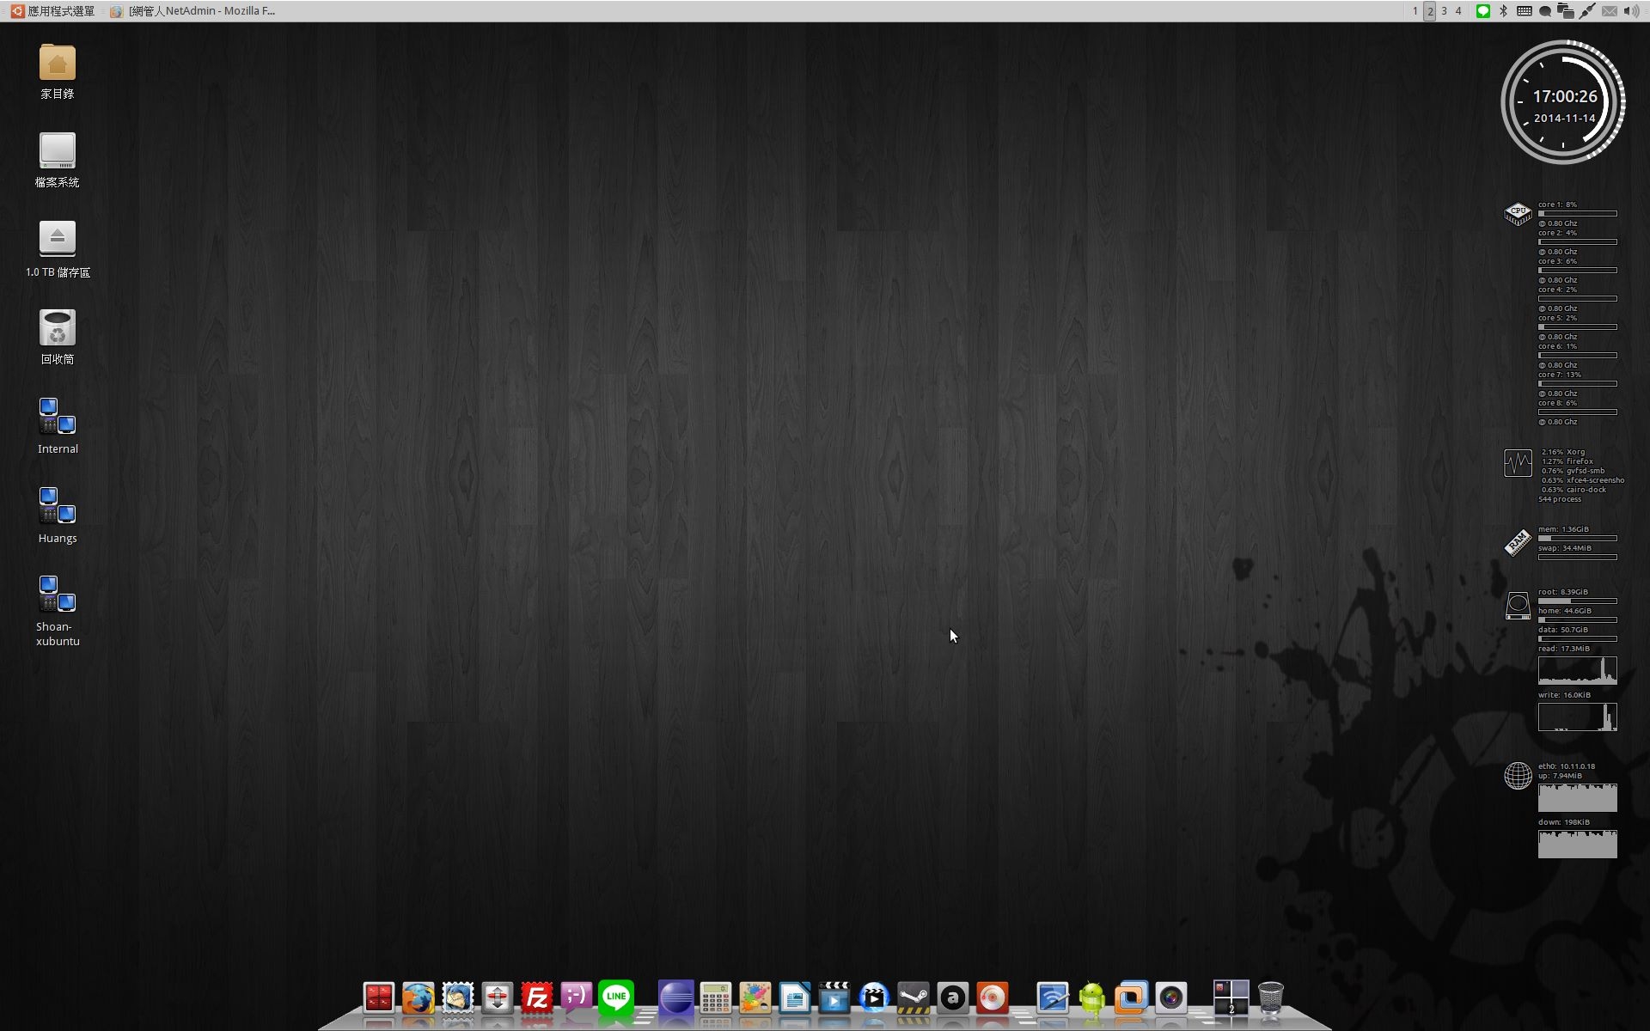Switch to workspace 3
The height and width of the screenshot is (1031, 1650).
[x=1444, y=11]
